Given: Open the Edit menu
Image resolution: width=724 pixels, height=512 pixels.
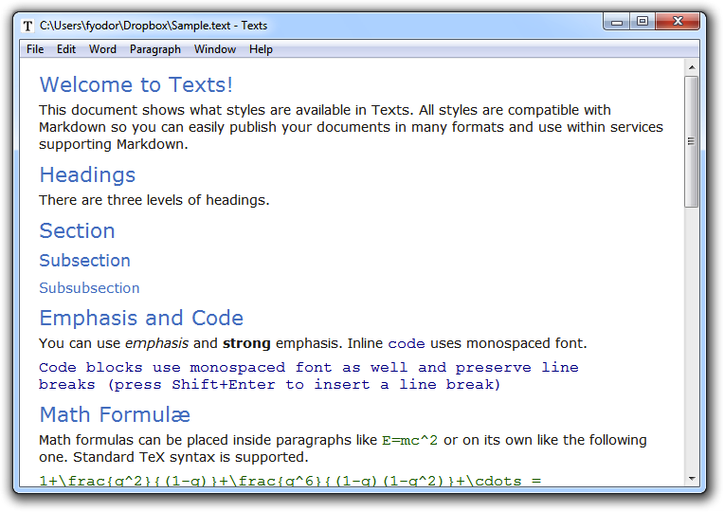Looking at the screenshot, I should [66, 49].
